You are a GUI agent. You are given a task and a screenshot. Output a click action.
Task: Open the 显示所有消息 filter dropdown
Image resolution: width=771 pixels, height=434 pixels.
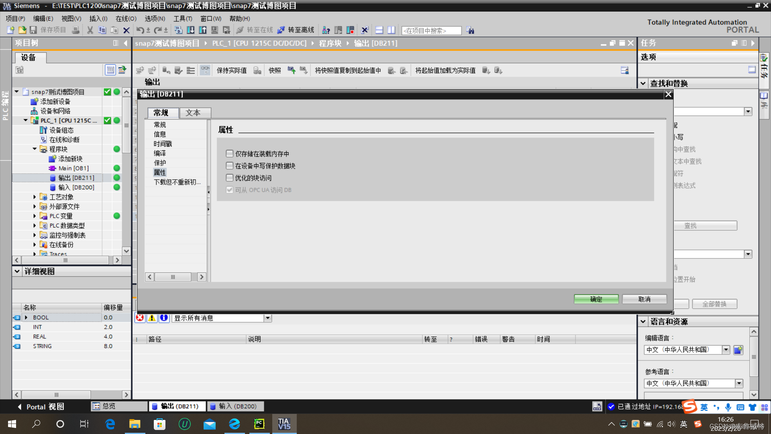click(267, 318)
